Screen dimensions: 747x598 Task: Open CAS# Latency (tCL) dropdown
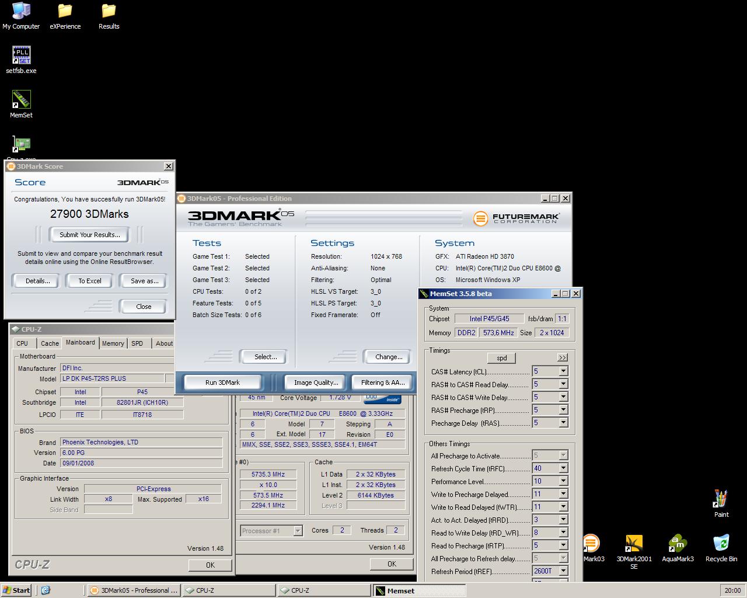pos(563,371)
